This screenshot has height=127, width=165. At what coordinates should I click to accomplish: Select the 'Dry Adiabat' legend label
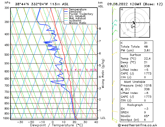[77, 16]
